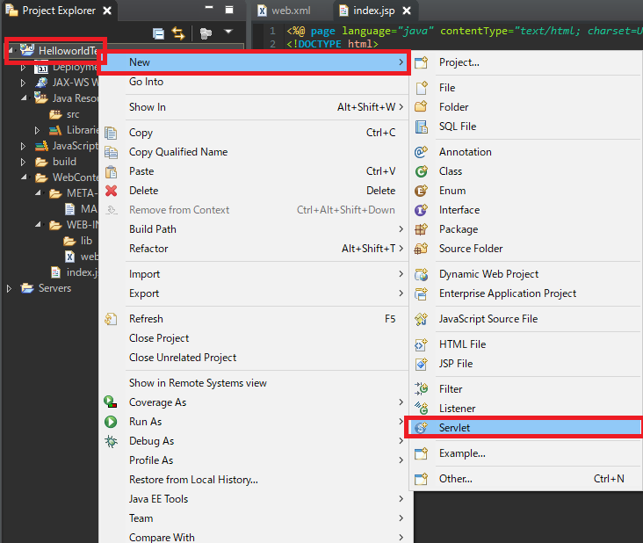Open the Project Explorer view menu arrow
643x543 pixels.
(228, 32)
